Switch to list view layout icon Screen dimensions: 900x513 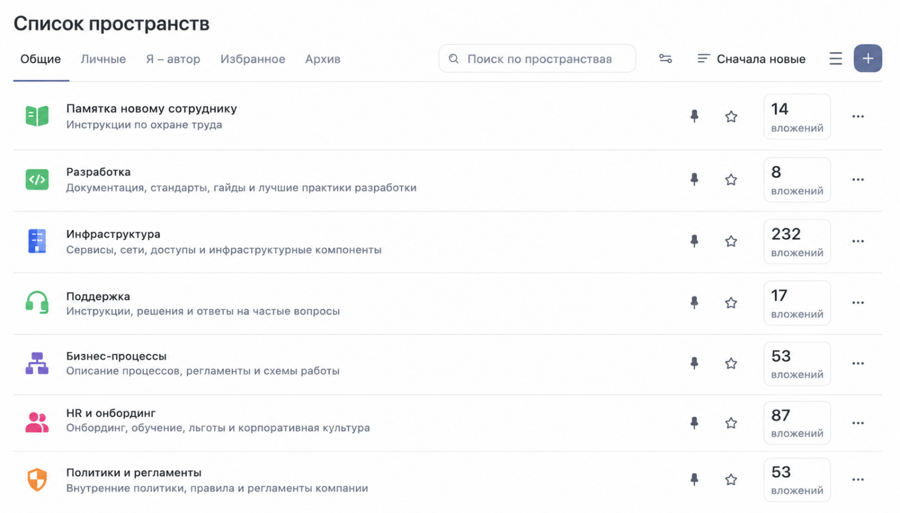click(835, 59)
